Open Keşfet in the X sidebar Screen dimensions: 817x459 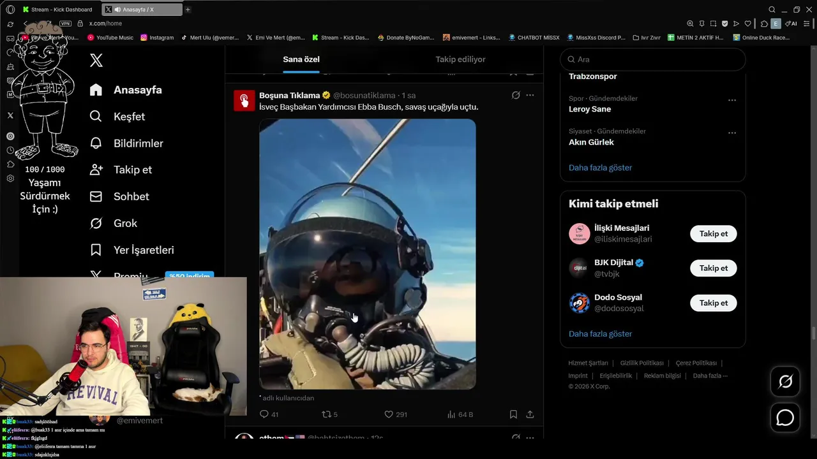pos(117,117)
